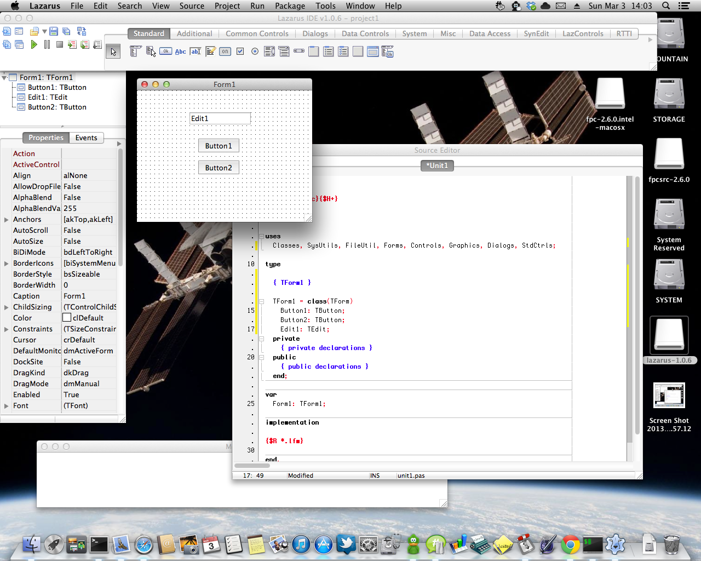701x561 pixels.
Task: Expand the BorderIcons property
Action: click(x=6, y=264)
